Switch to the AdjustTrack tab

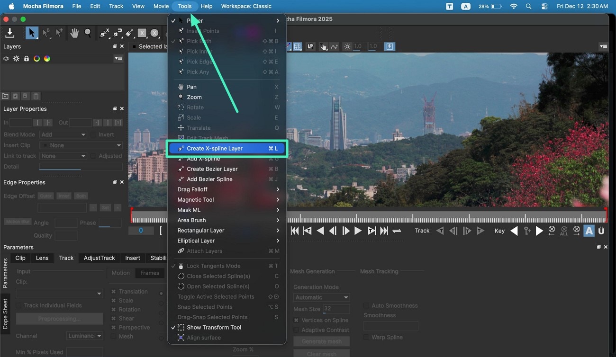[99, 258]
